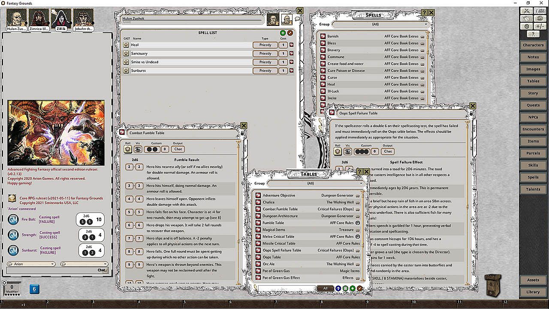Click the Priestly type field for Sanctuary
The image size is (549, 309).
pos(265,54)
